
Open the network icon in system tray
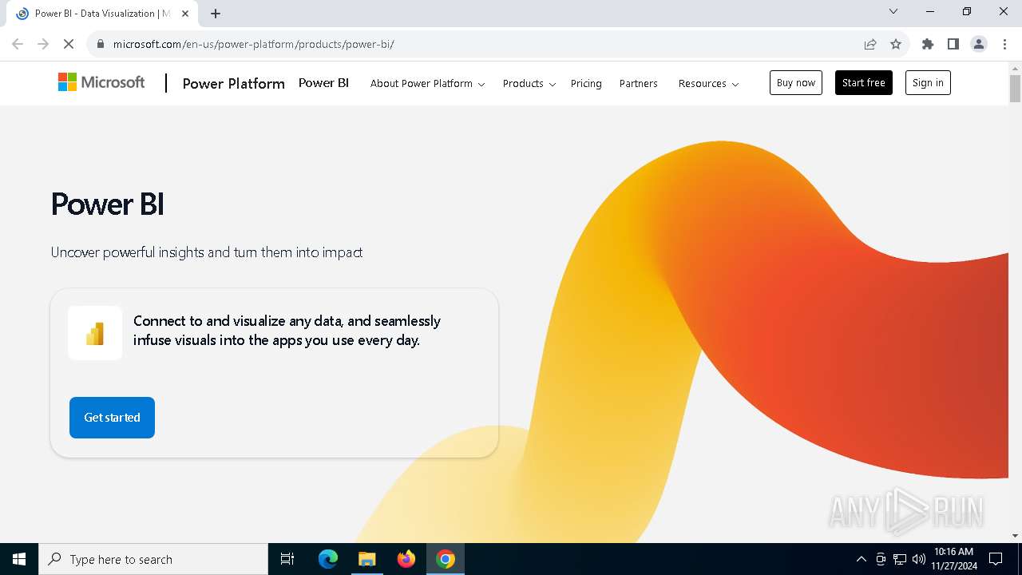[900, 559]
